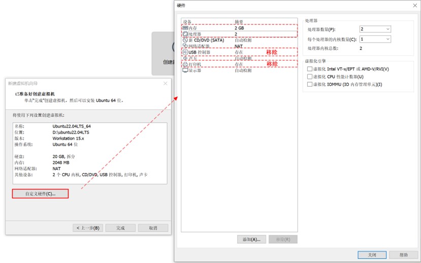Click the USB 控制器 device icon
The width and height of the screenshot is (421, 263).
tap(185, 52)
